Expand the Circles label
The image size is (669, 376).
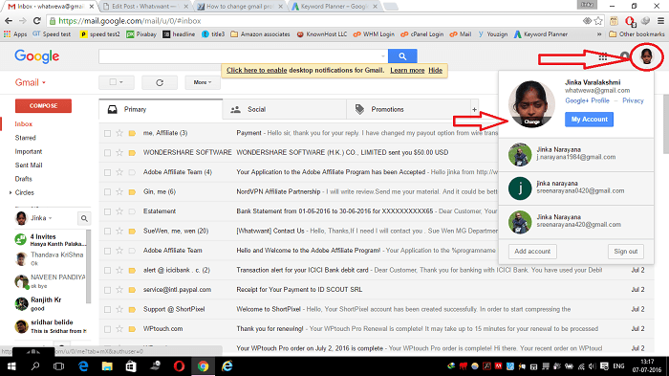pos(11,192)
